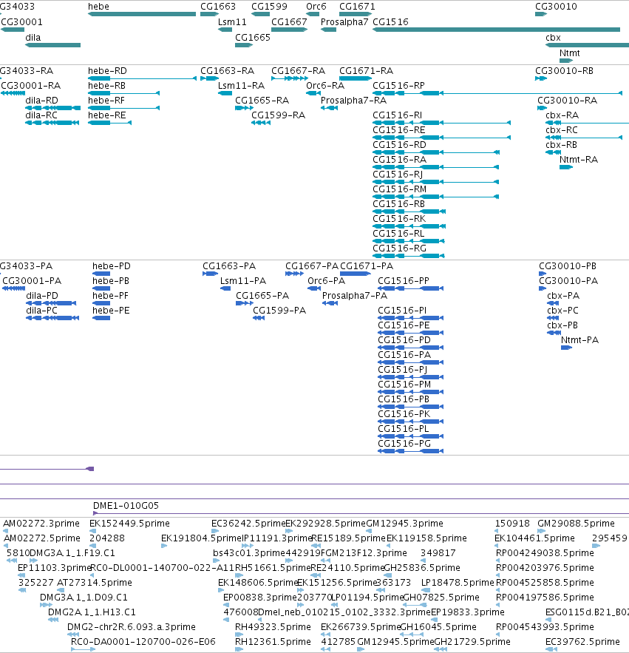Select the CG1599 gene label
The height and width of the screenshot is (653, 629).
click(x=269, y=7)
